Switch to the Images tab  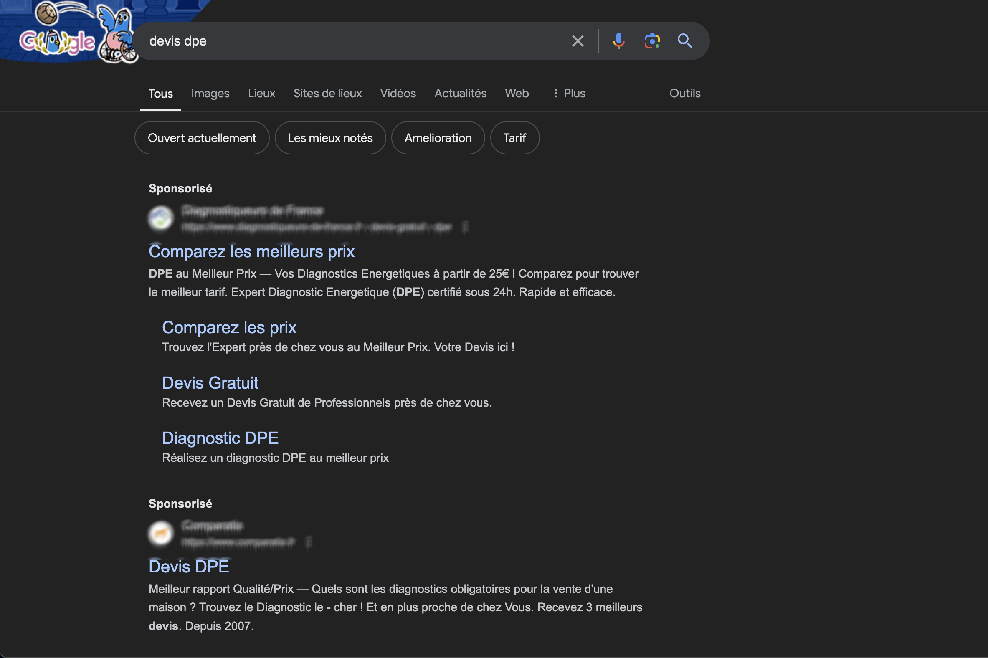(x=210, y=93)
